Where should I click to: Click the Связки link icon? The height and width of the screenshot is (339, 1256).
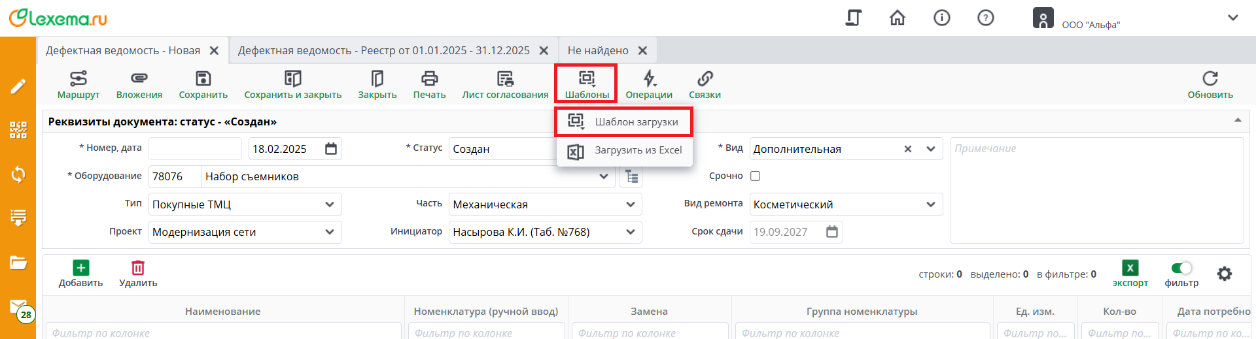(x=705, y=79)
